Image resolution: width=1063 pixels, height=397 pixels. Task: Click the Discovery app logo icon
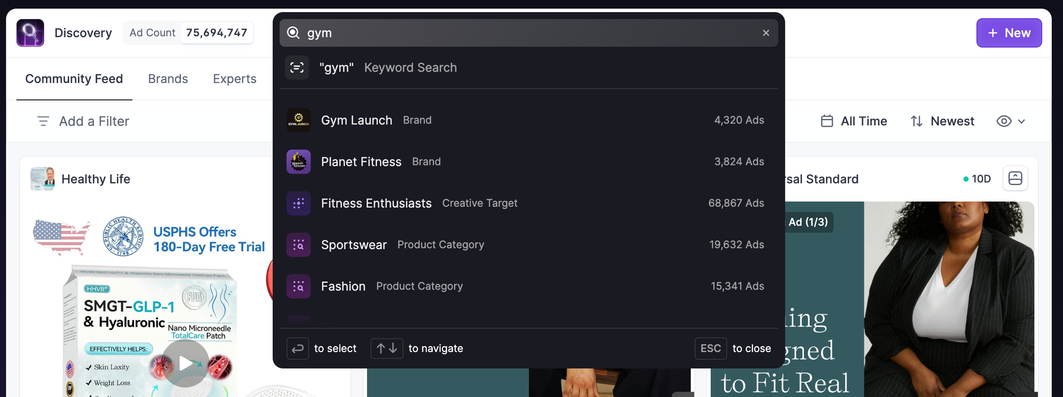tap(30, 33)
